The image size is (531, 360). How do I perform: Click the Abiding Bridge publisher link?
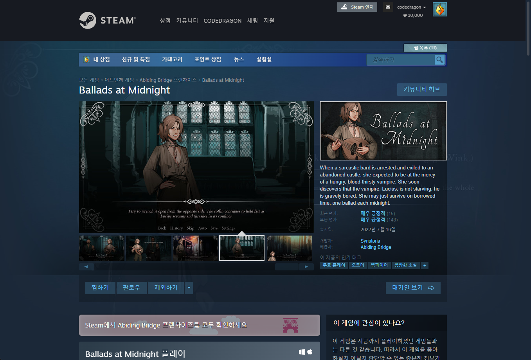(x=376, y=247)
